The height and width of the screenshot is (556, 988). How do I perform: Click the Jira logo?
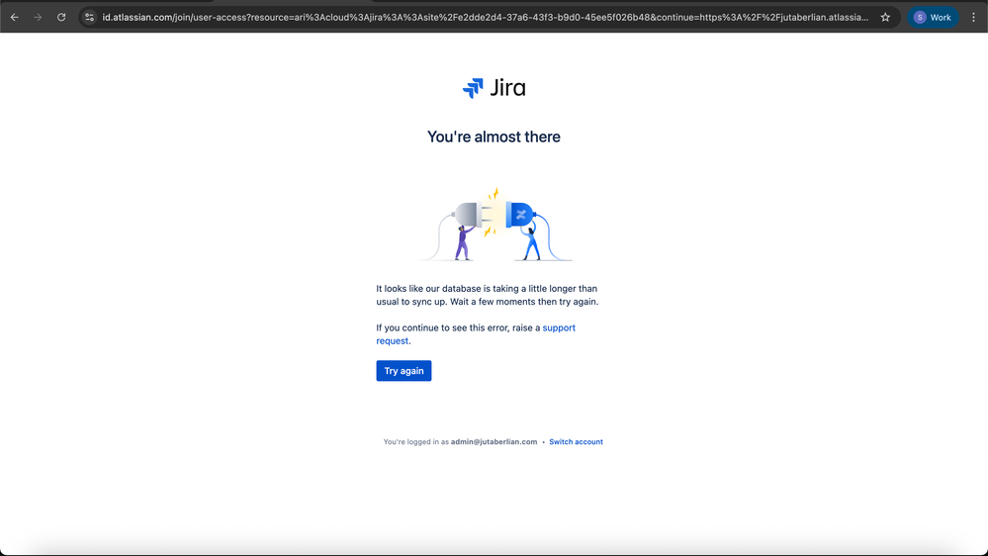pyautogui.click(x=494, y=88)
